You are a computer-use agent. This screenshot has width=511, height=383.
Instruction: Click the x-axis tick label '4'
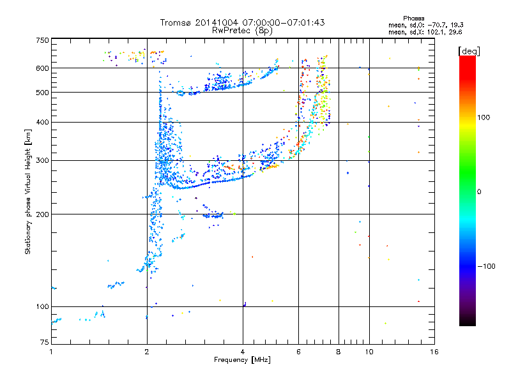243,352
